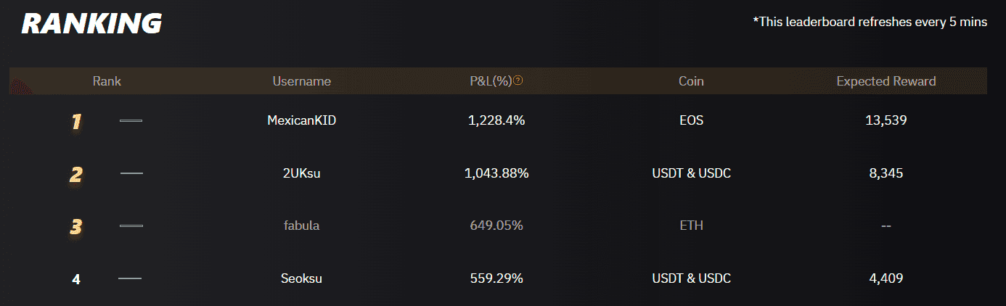Open the fabula username entry
This screenshot has height=306, width=1006.
[x=301, y=226]
